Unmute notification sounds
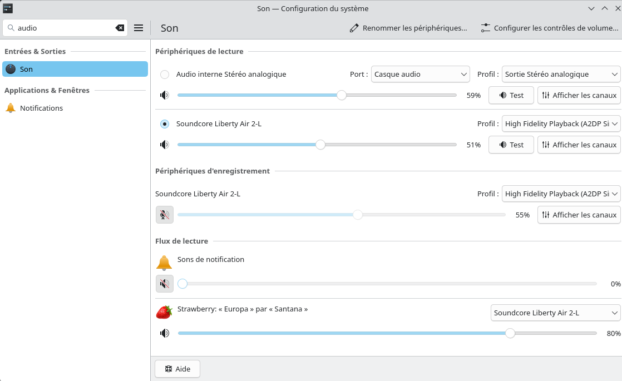The image size is (622, 381). coord(164,284)
